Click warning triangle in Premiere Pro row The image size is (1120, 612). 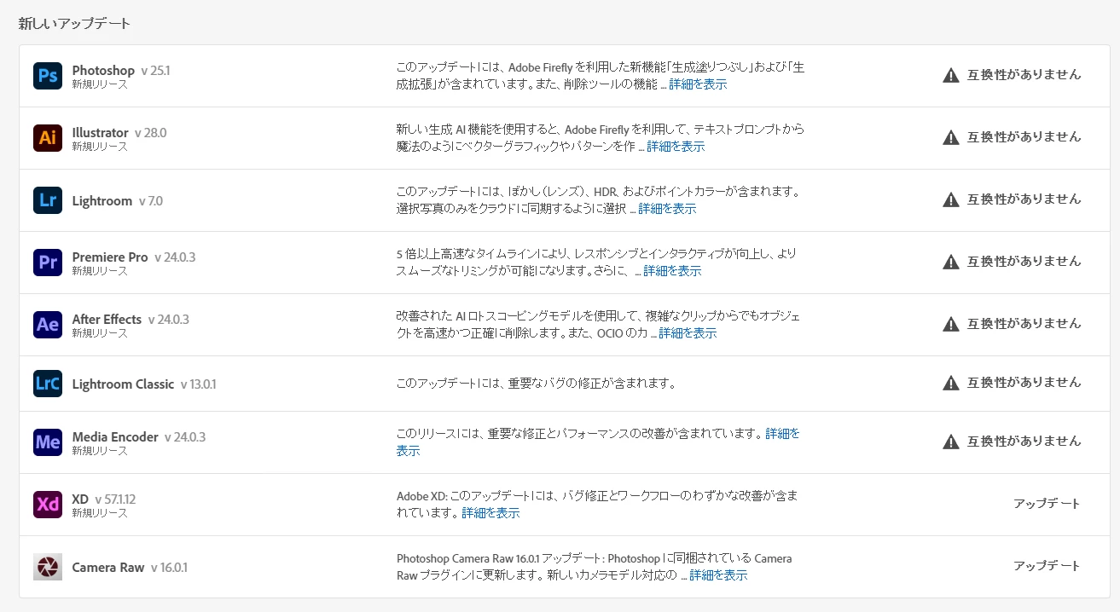tap(951, 262)
